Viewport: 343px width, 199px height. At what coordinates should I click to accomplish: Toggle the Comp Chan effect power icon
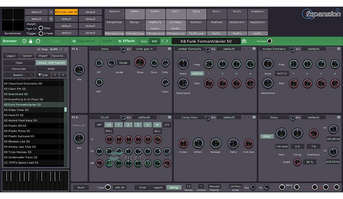click(x=254, y=117)
